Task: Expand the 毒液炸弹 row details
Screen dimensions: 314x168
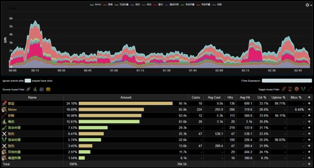Action: click(309, 158)
